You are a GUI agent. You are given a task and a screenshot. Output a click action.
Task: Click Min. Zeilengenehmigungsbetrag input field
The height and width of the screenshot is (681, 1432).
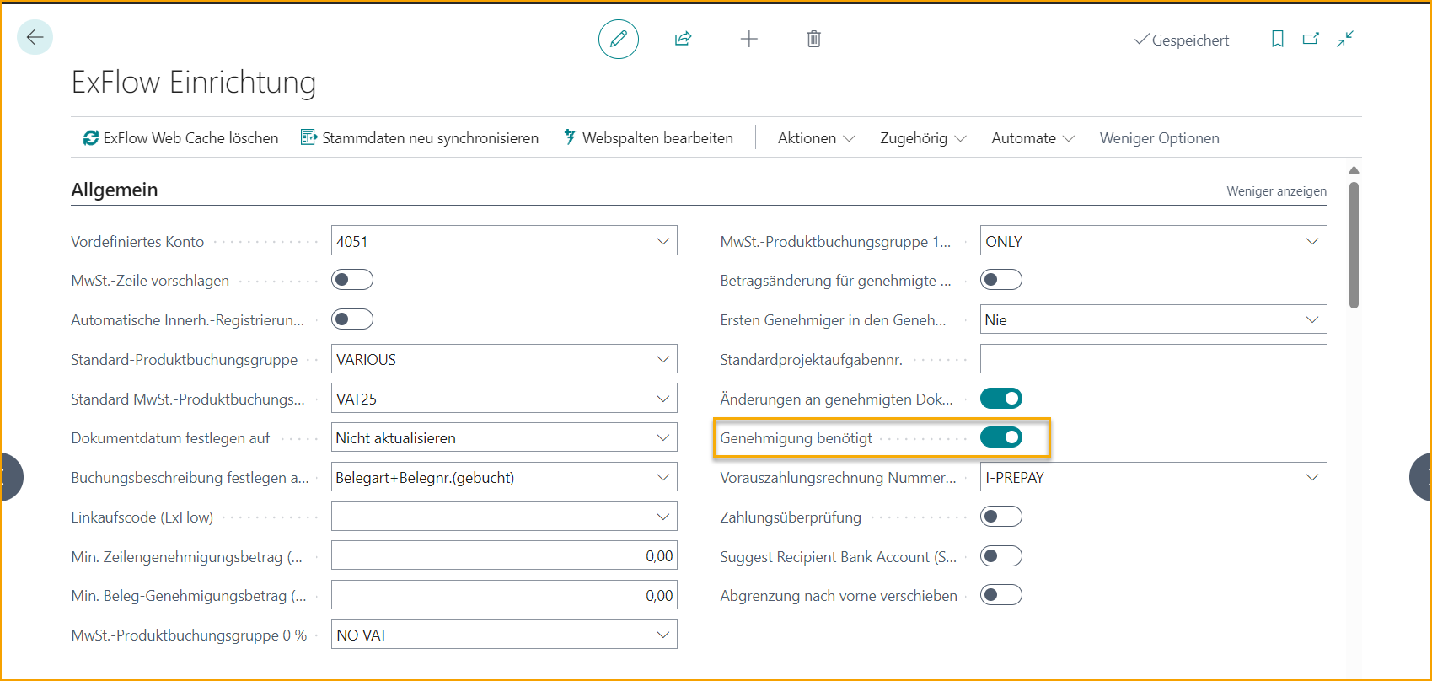[504, 556]
